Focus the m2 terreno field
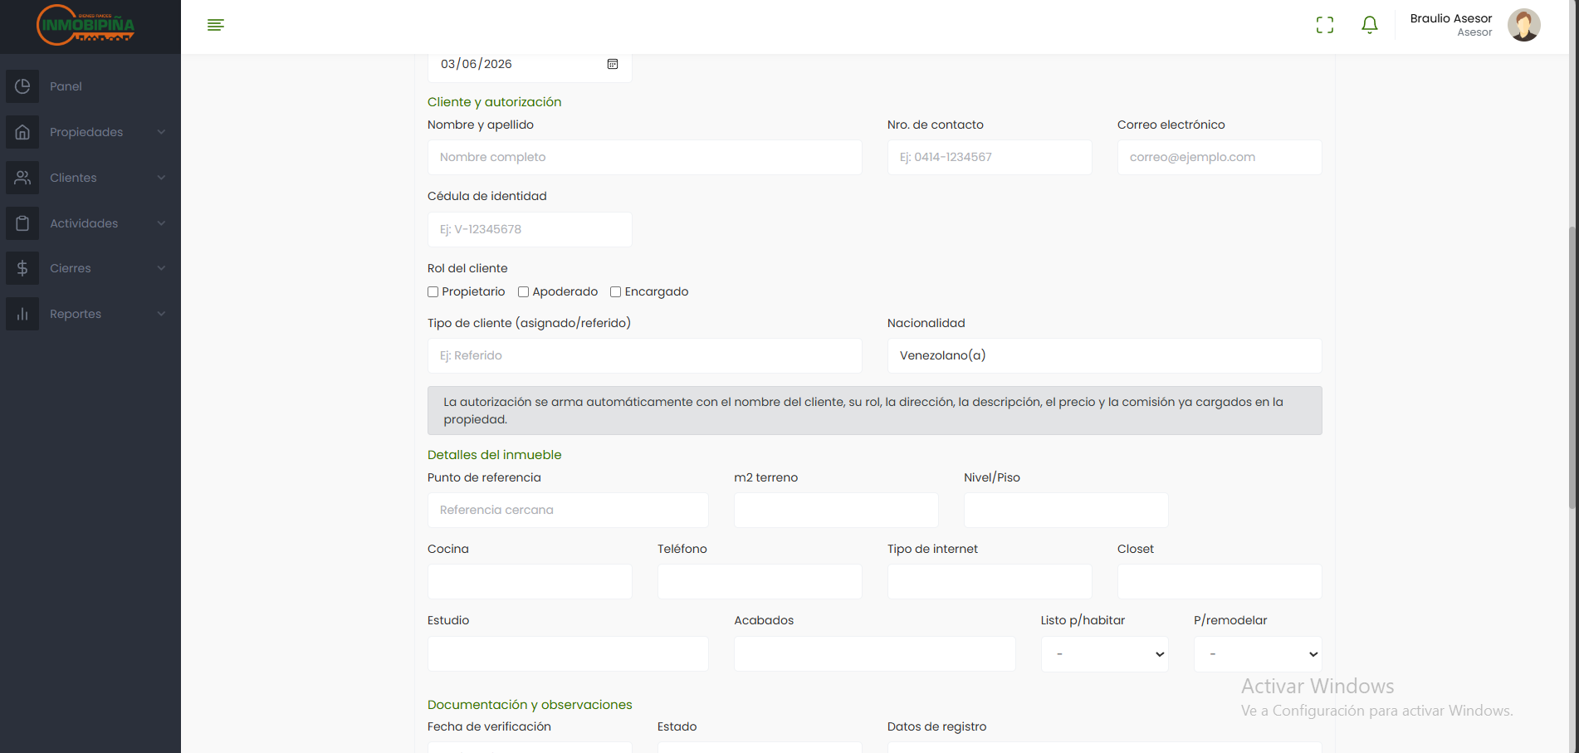The height and width of the screenshot is (753, 1579). pos(836,510)
